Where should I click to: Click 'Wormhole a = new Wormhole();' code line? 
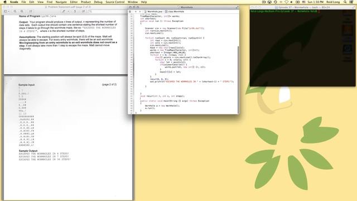162,106
